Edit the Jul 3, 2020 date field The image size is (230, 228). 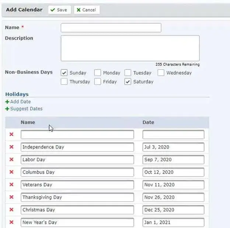tap(173, 147)
